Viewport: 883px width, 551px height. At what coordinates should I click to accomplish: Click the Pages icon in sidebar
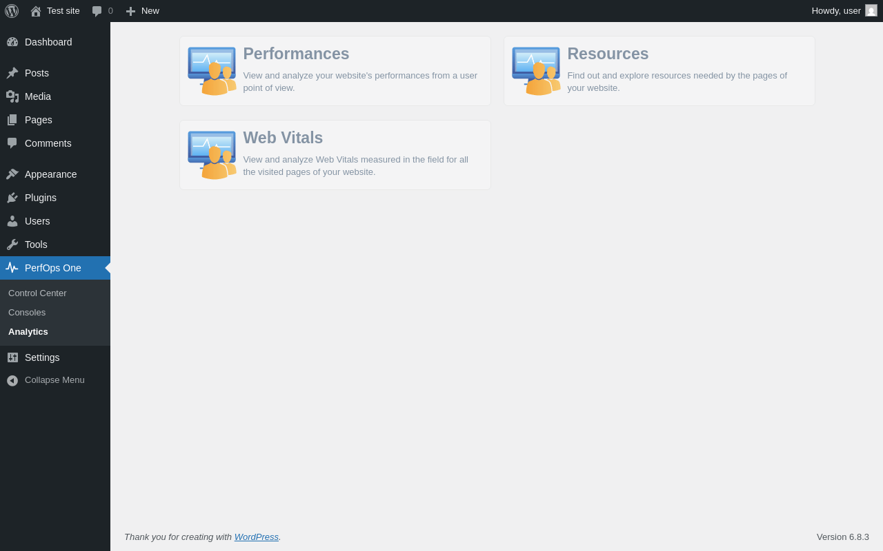click(x=12, y=120)
